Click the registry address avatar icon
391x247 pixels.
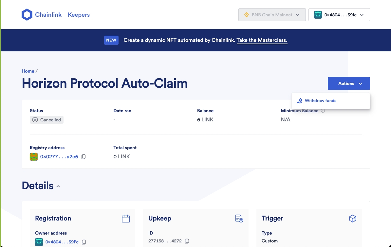pos(34,157)
